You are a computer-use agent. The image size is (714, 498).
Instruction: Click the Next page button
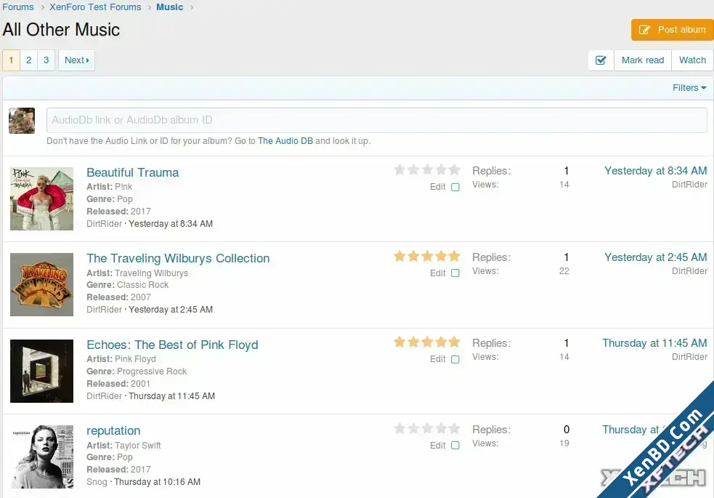coord(76,60)
